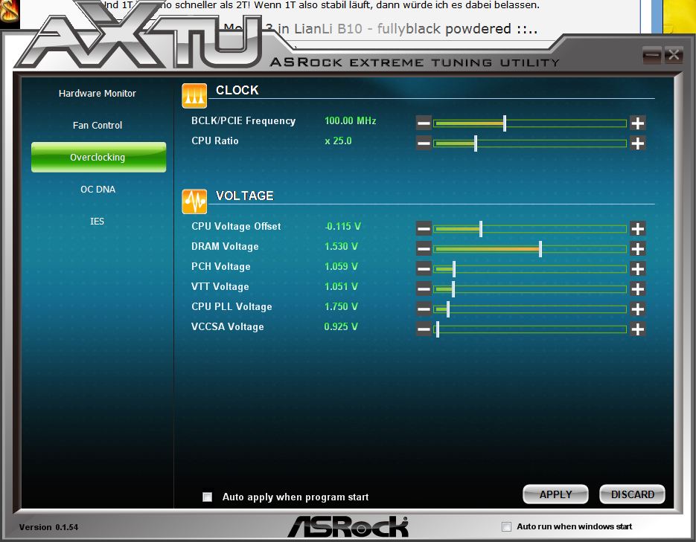Enable Auto run when windows start
Image resolution: width=696 pixels, height=542 pixels.
pos(506,526)
